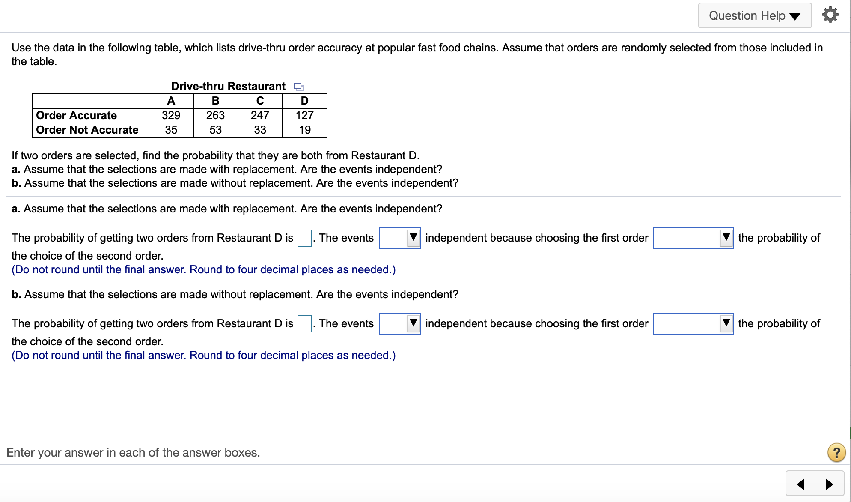Click the forward arrow to advance the question

pyautogui.click(x=828, y=484)
